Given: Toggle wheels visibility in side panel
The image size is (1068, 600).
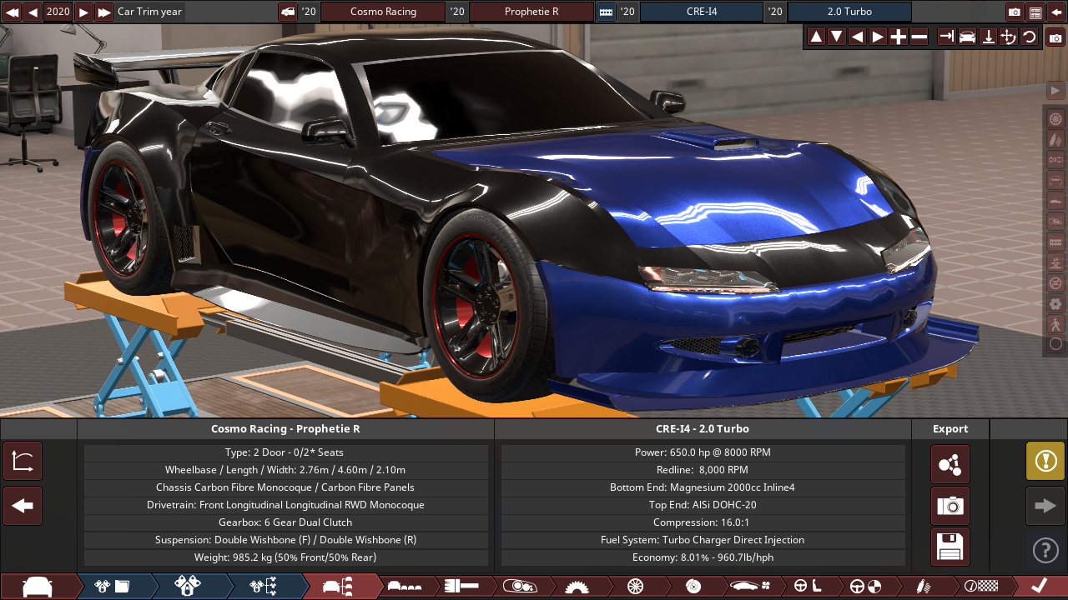Looking at the screenshot, I should pyautogui.click(x=1055, y=118).
